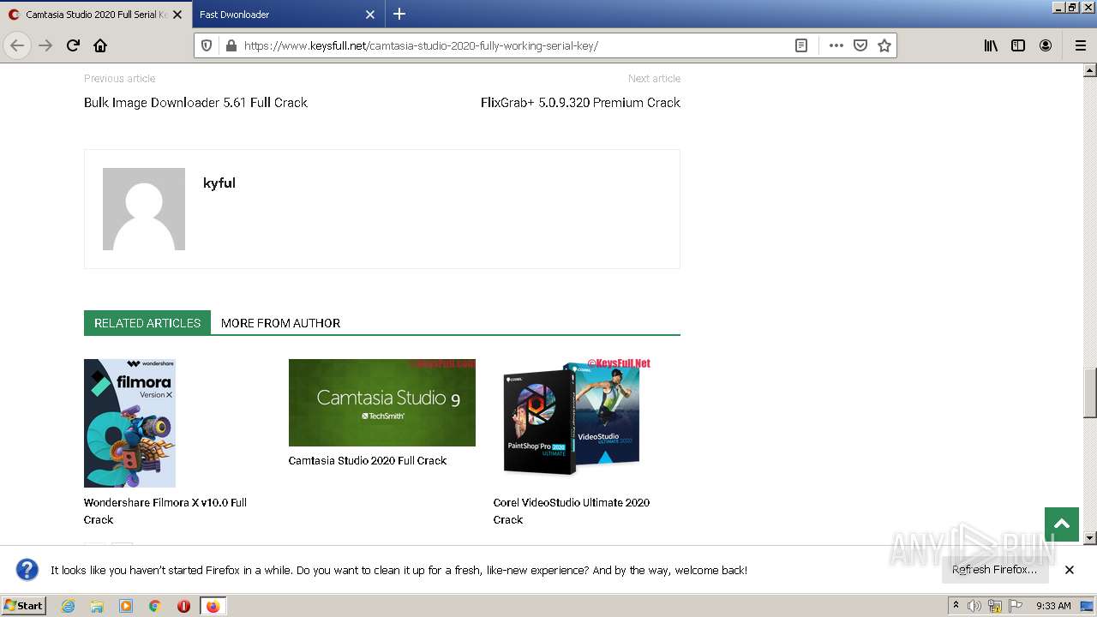Open Firefox account icon

[1046, 45]
